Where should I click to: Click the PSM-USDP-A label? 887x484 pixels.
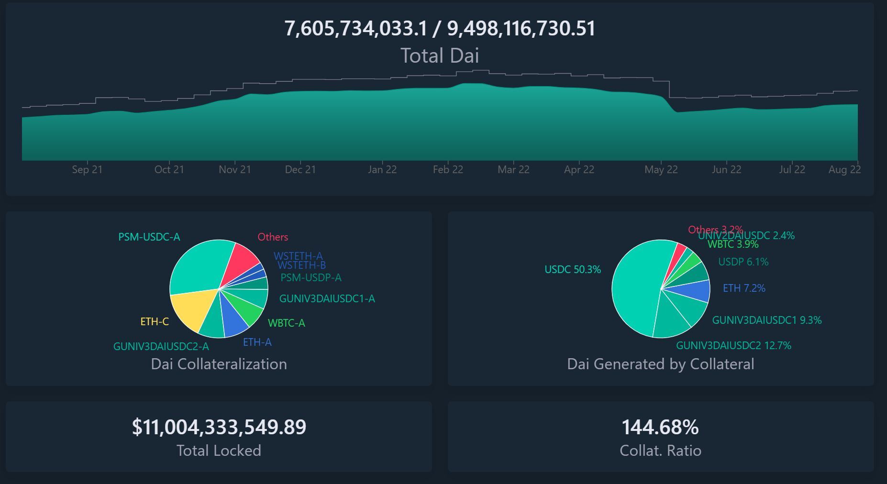click(311, 277)
